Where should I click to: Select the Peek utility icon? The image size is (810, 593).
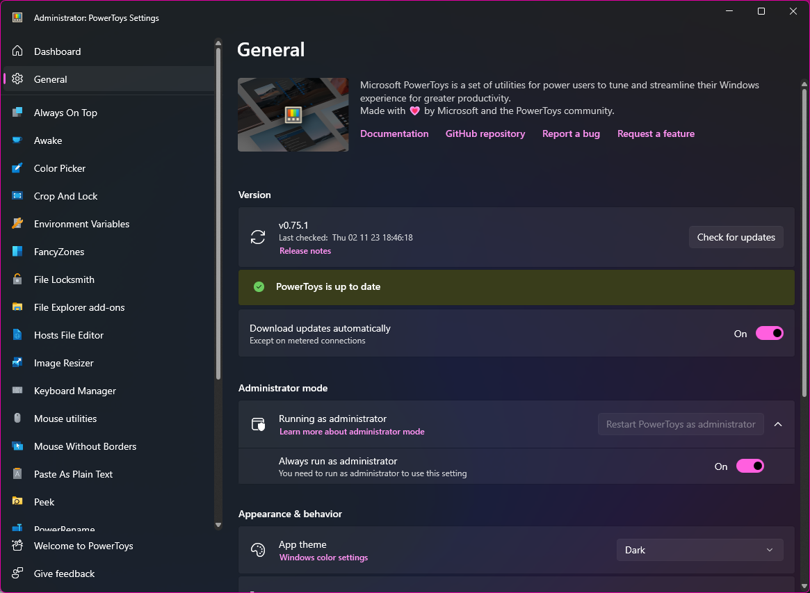coord(17,501)
